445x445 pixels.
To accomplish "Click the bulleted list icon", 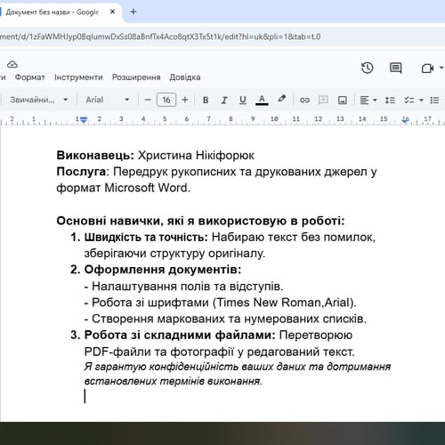I will (434, 100).
